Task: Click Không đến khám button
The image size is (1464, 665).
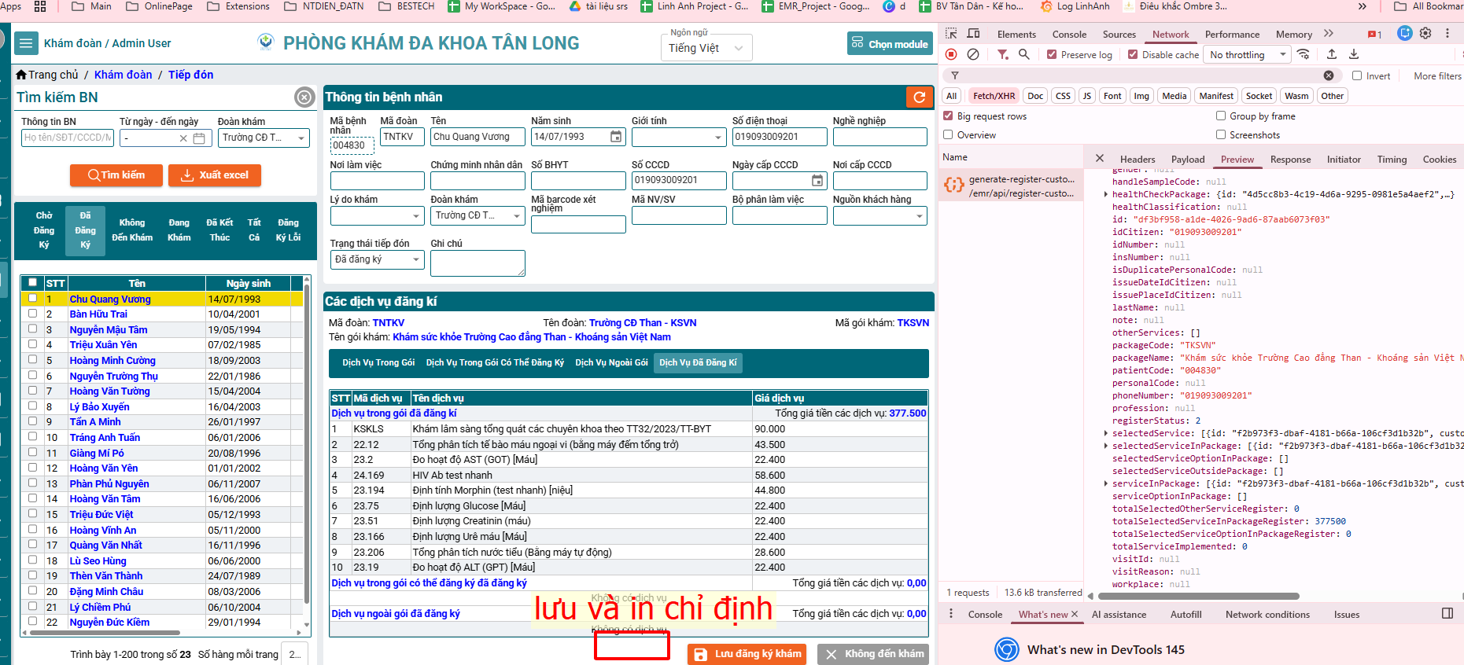Action: pos(873,654)
